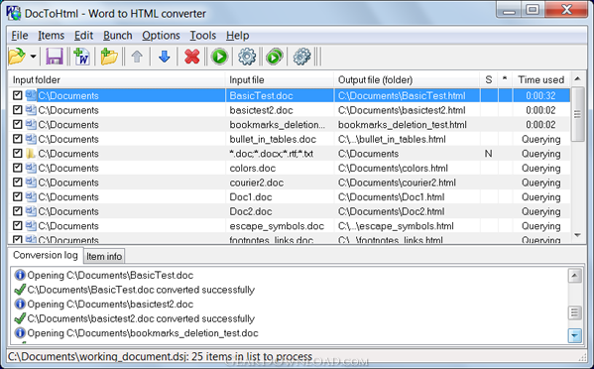Start conversion with the green play icon
594x369 pixels.
click(x=220, y=57)
